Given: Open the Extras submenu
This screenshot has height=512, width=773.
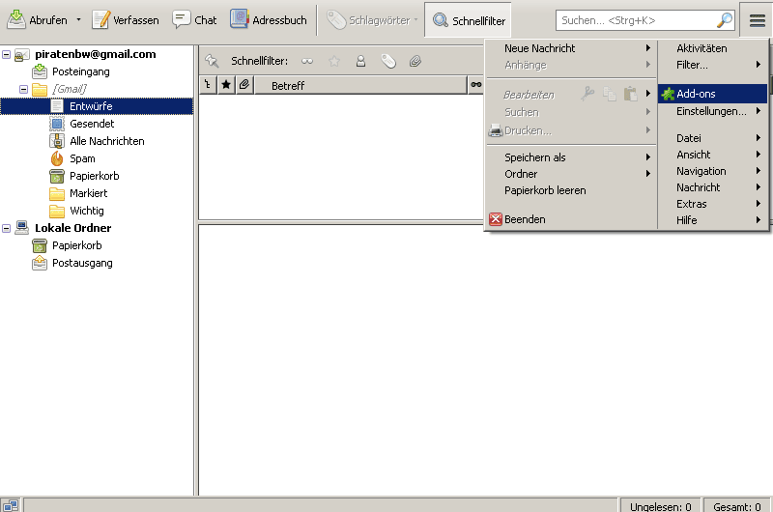Looking at the screenshot, I should point(712,204).
